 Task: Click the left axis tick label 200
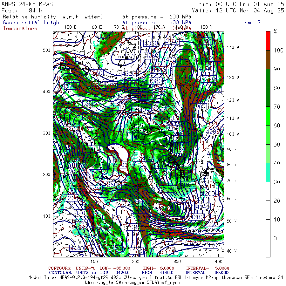click(46, 174)
